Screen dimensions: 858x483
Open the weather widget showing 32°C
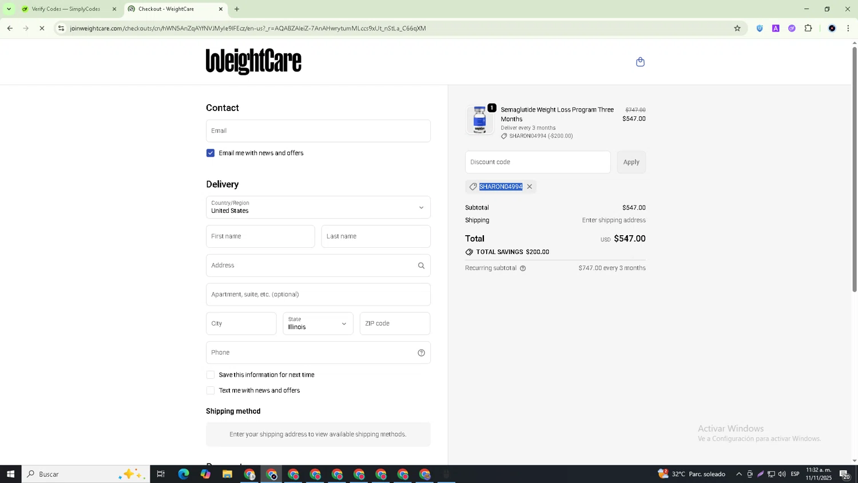(692, 474)
